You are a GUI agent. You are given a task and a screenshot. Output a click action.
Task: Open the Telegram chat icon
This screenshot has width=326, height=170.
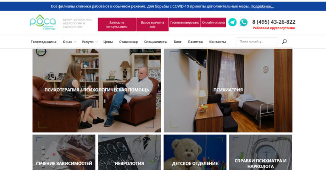point(232,22)
